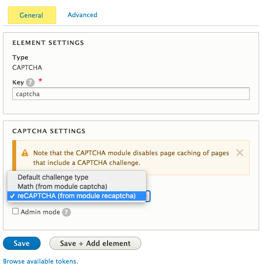Click the caching warning message text
The image size is (263, 265).
[131, 158]
